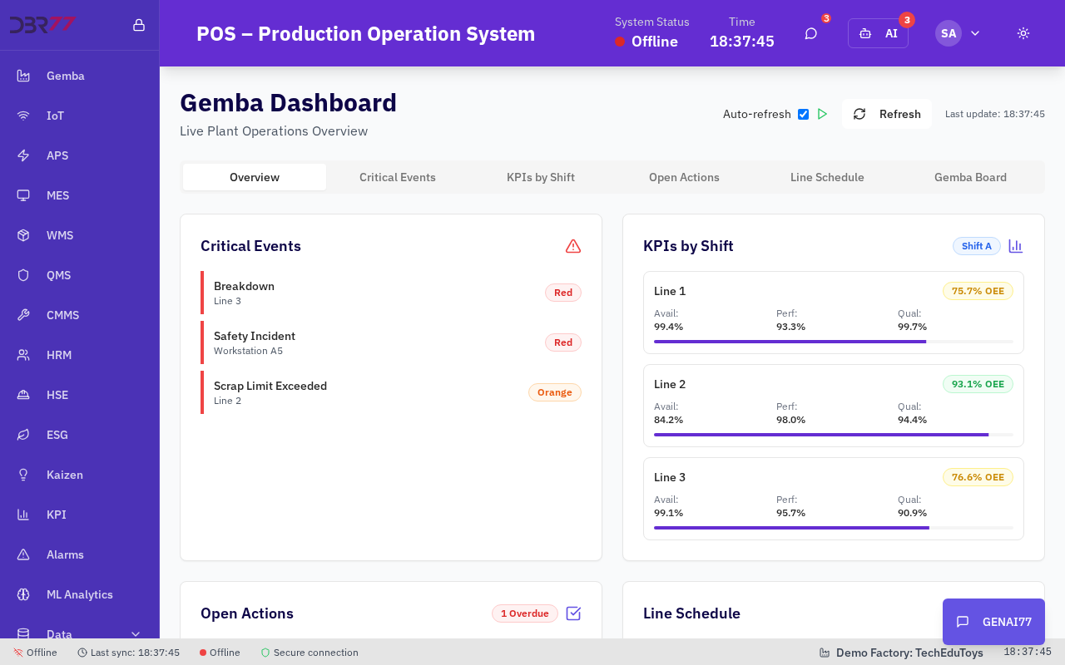Toggle the light/dark theme sun icon

click(x=1023, y=33)
